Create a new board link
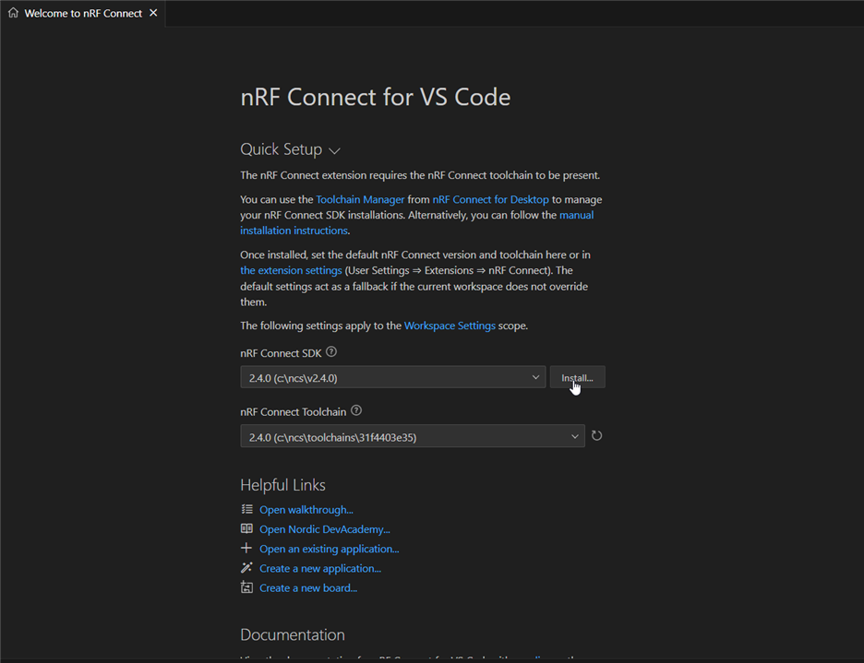The width and height of the screenshot is (864, 663). (308, 588)
